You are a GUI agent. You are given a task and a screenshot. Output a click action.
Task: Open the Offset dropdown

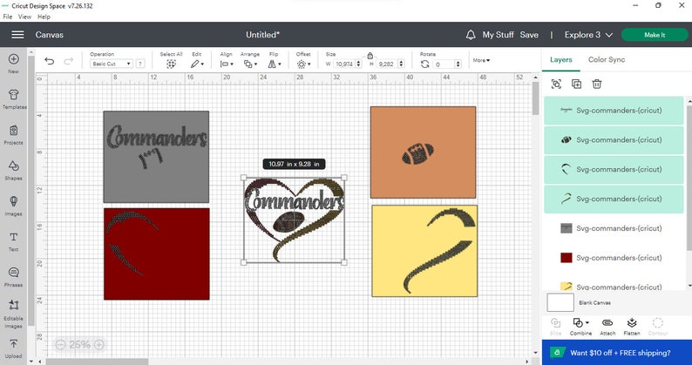click(303, 64)
